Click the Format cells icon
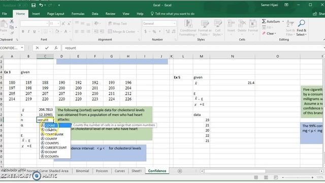Screen dimensions: 325x183 point(253,24)
